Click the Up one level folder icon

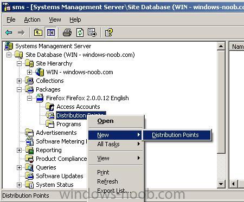pos(38,32)
